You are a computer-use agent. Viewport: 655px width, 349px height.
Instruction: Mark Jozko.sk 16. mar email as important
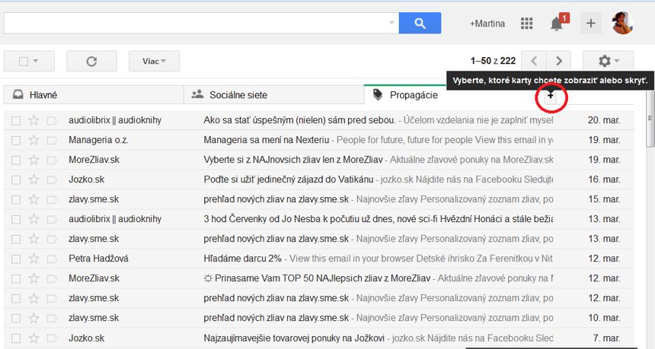coord(51,179)
